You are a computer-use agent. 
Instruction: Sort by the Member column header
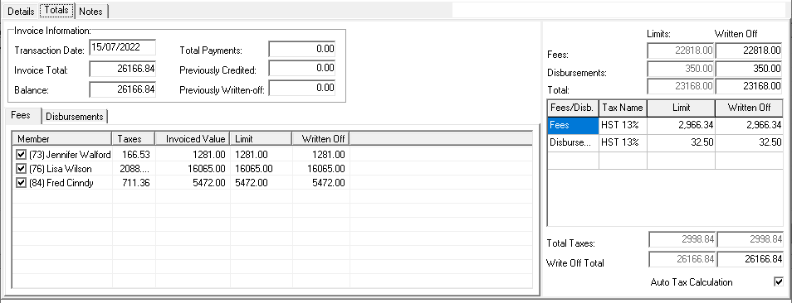(x=61, y=139)
